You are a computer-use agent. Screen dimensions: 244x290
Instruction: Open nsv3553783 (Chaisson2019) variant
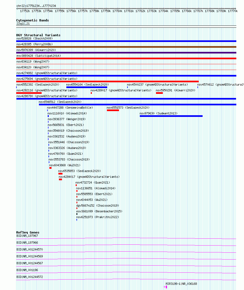(x=69, y=159)
